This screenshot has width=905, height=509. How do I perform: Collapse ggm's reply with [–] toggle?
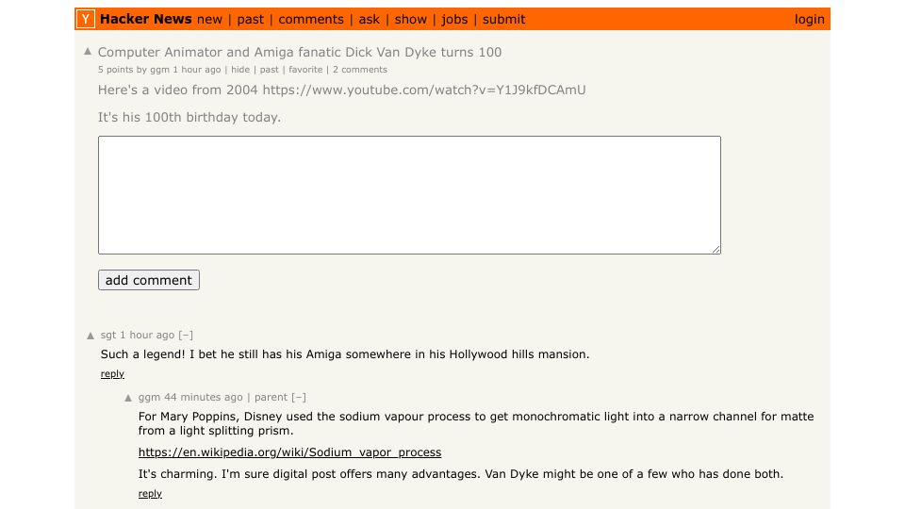point(299,397)
